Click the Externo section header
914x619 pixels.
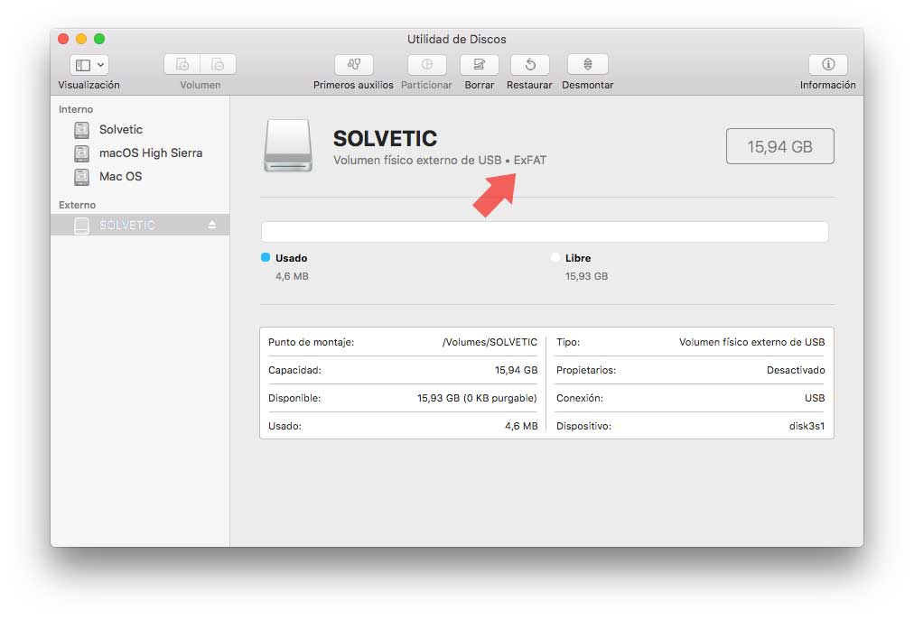tap(77, 205)
